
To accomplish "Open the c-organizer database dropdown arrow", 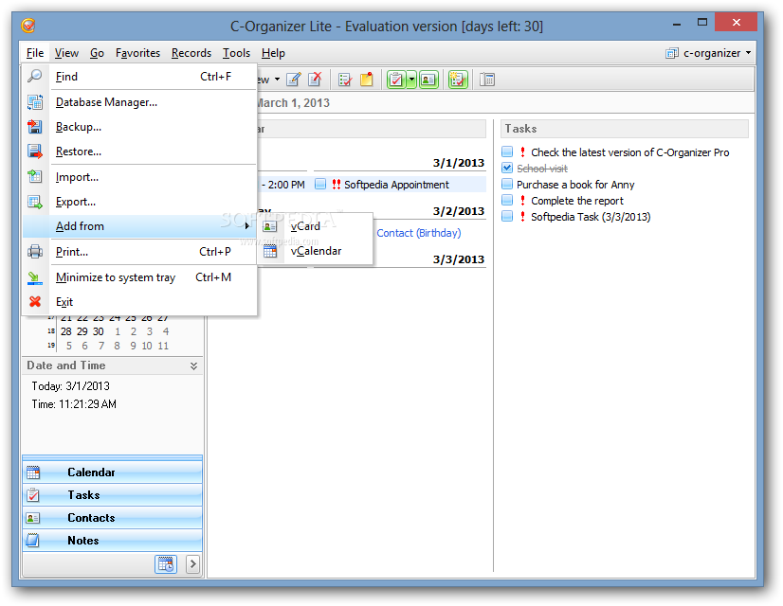I will point(748,53).
